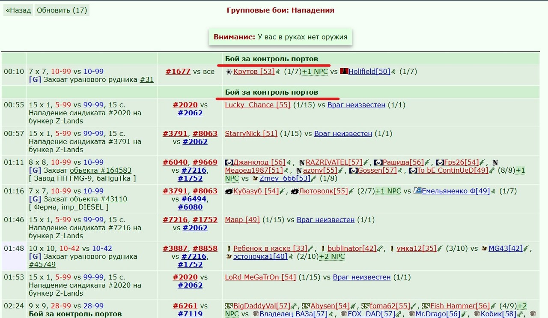The height and width of the screenshot is (318, 548).
Task: Click the bullet icon before bublinator
Action: tap(323, 249)
